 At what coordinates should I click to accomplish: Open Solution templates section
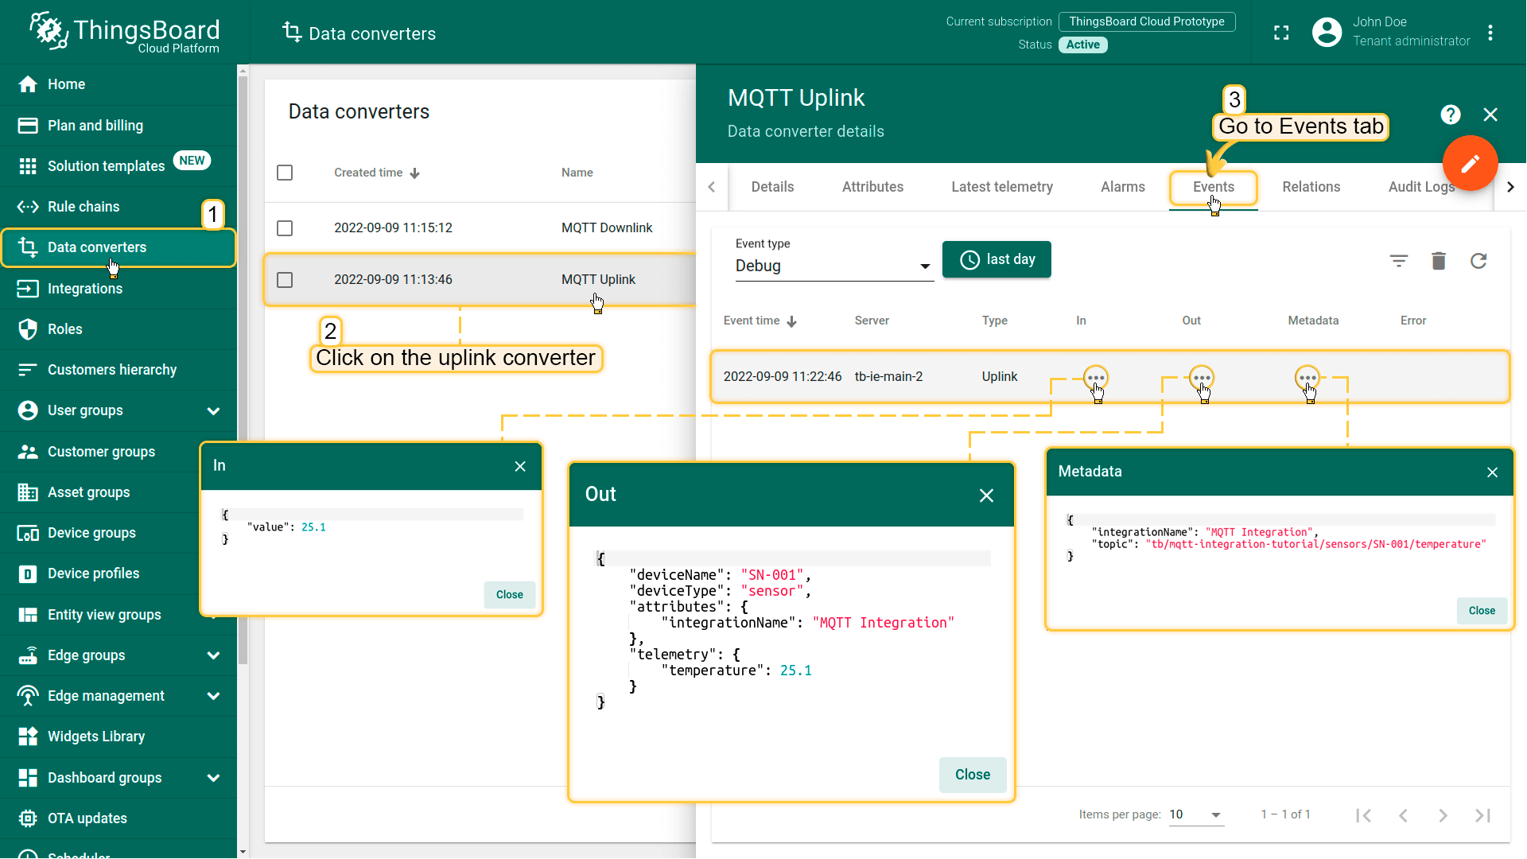[x=119, y=166]
